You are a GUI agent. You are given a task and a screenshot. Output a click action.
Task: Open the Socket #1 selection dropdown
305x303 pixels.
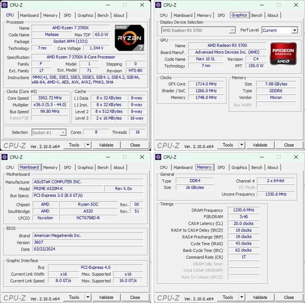click(x=49, y=132)
